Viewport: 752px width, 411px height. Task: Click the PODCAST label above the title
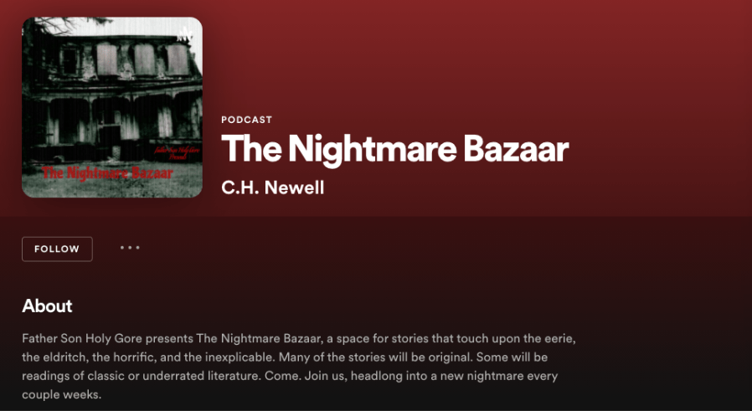246,120
